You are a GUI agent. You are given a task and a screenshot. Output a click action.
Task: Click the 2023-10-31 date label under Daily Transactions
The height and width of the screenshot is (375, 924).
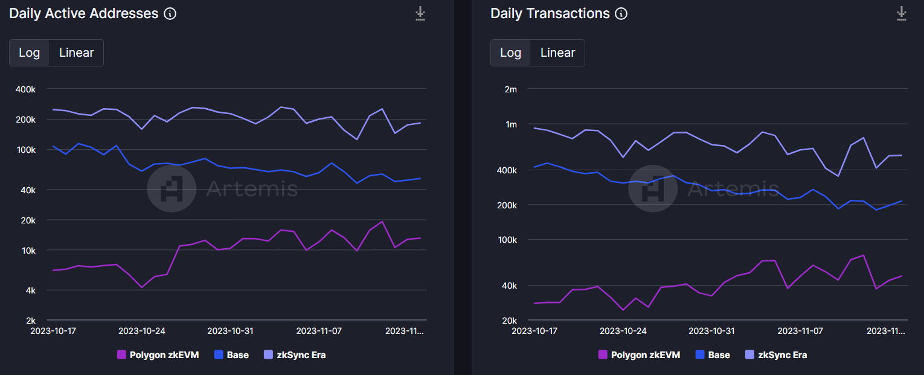click(x=712, y=331)
